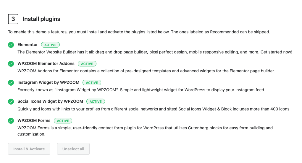Click the WPZOOM Forms description text

tap(145, 131)
